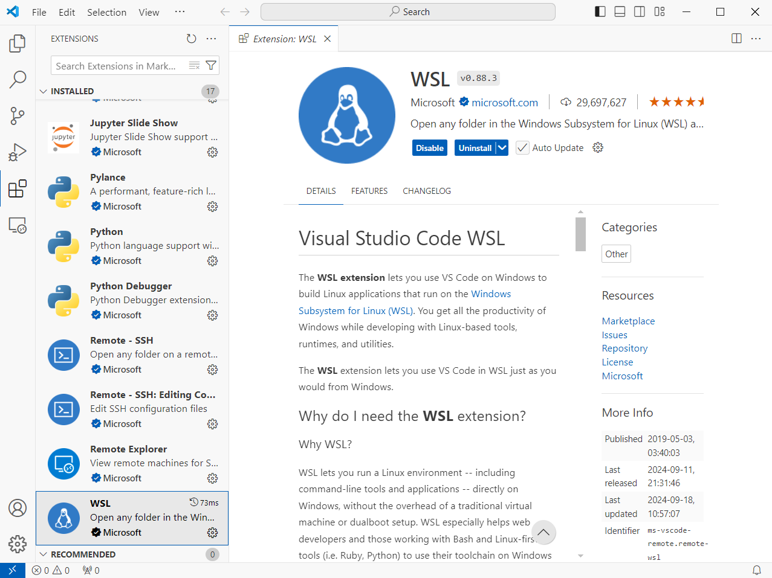Click the title bar Search command center
772x578 pixels.
[408, 11]
